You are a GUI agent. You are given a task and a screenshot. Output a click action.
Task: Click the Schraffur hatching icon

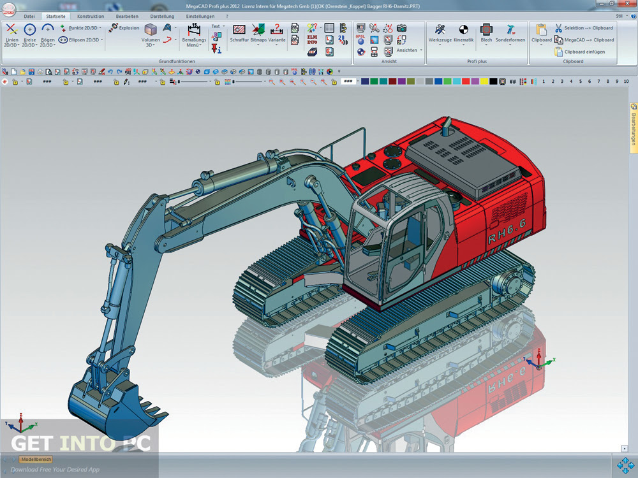pos(239,29)
